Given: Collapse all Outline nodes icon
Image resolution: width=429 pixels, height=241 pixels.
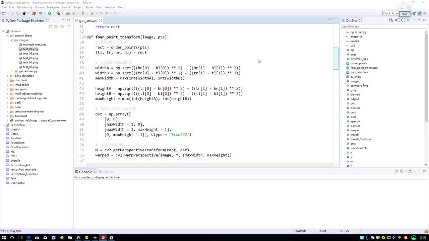Looking at the screenshot, I should coord(396,20).
